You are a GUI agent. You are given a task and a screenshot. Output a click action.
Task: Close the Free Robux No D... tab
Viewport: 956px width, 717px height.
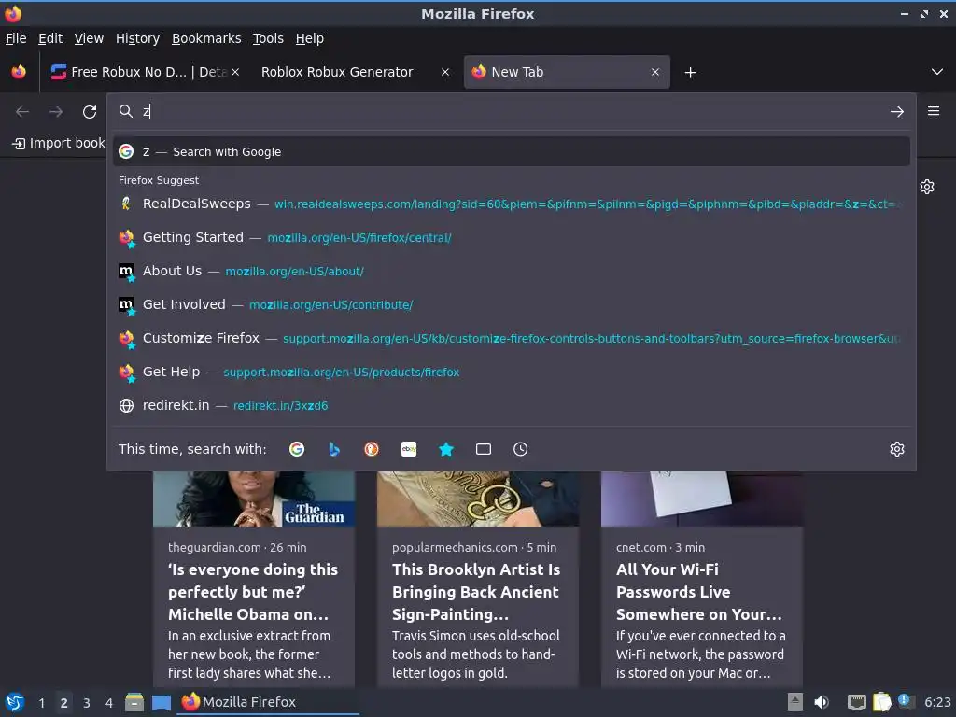235,72
